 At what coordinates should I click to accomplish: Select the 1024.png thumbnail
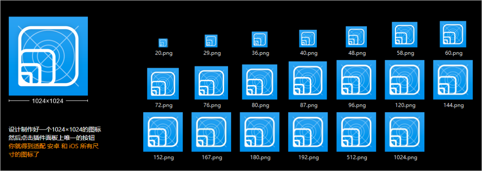coord(404,132)
